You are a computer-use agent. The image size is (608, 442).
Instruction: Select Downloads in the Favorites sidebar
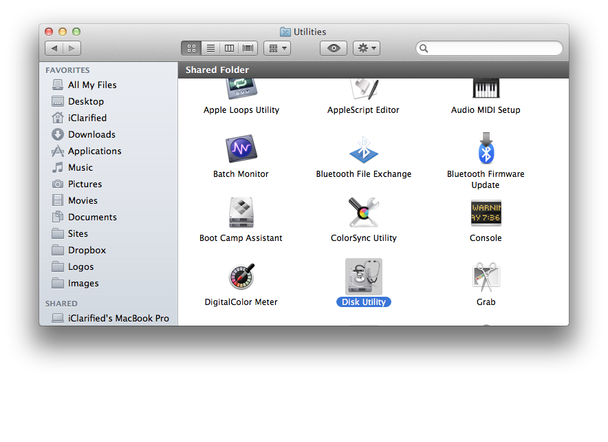(91, 134)
